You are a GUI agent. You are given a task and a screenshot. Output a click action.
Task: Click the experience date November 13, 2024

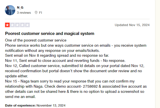[51, 105]
